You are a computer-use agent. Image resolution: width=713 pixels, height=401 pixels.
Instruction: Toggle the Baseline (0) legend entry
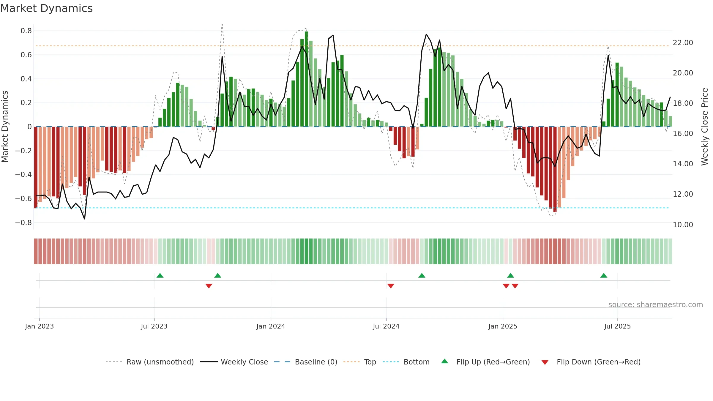pos(306,362)
